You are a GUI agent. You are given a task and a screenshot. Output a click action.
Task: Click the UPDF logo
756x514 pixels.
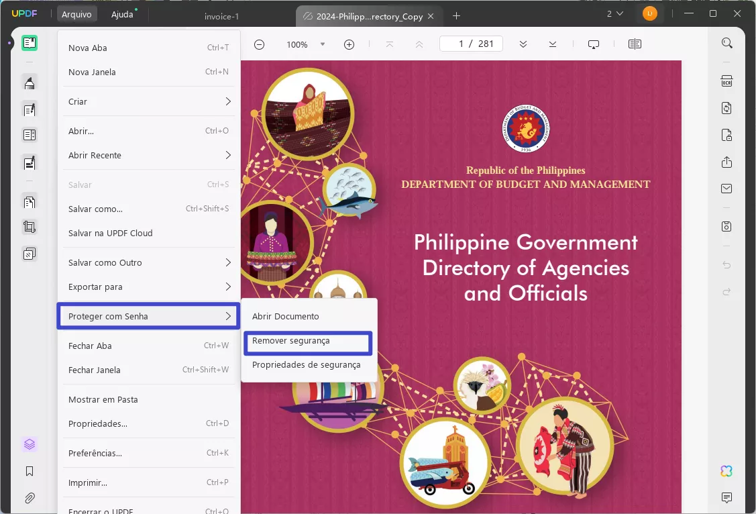tap(24, 13)
